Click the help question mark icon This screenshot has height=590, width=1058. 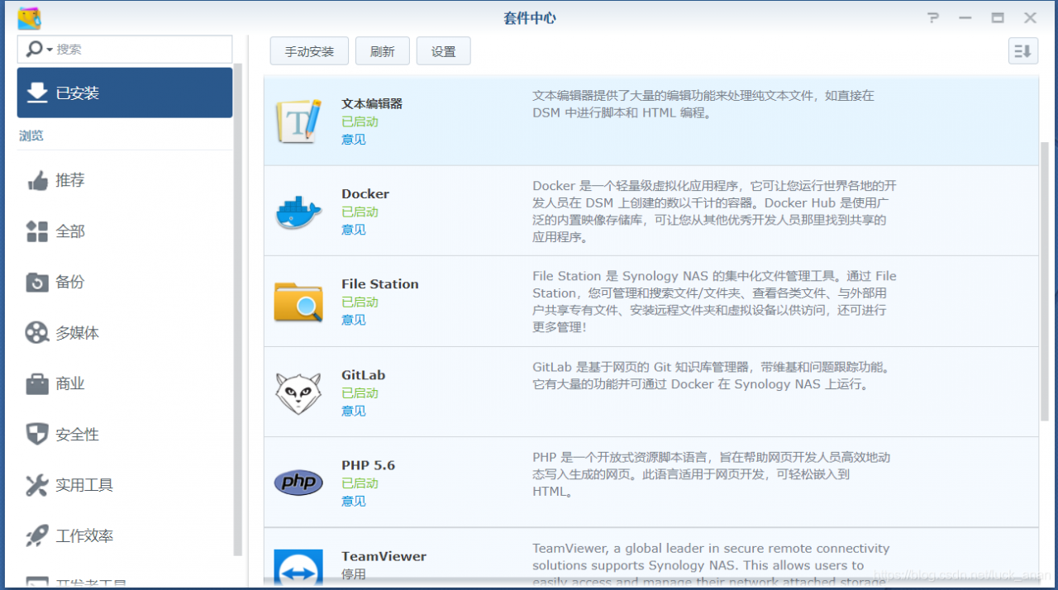(x=932, y=17)
